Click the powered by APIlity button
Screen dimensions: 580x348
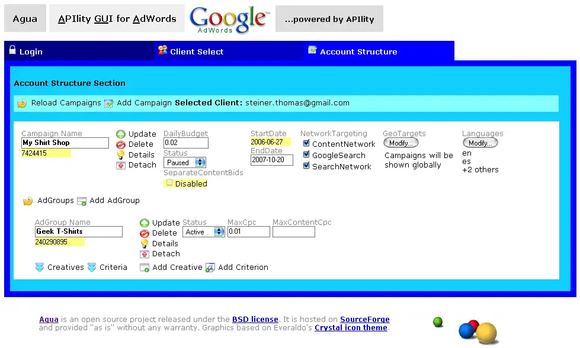pos(329,18)
